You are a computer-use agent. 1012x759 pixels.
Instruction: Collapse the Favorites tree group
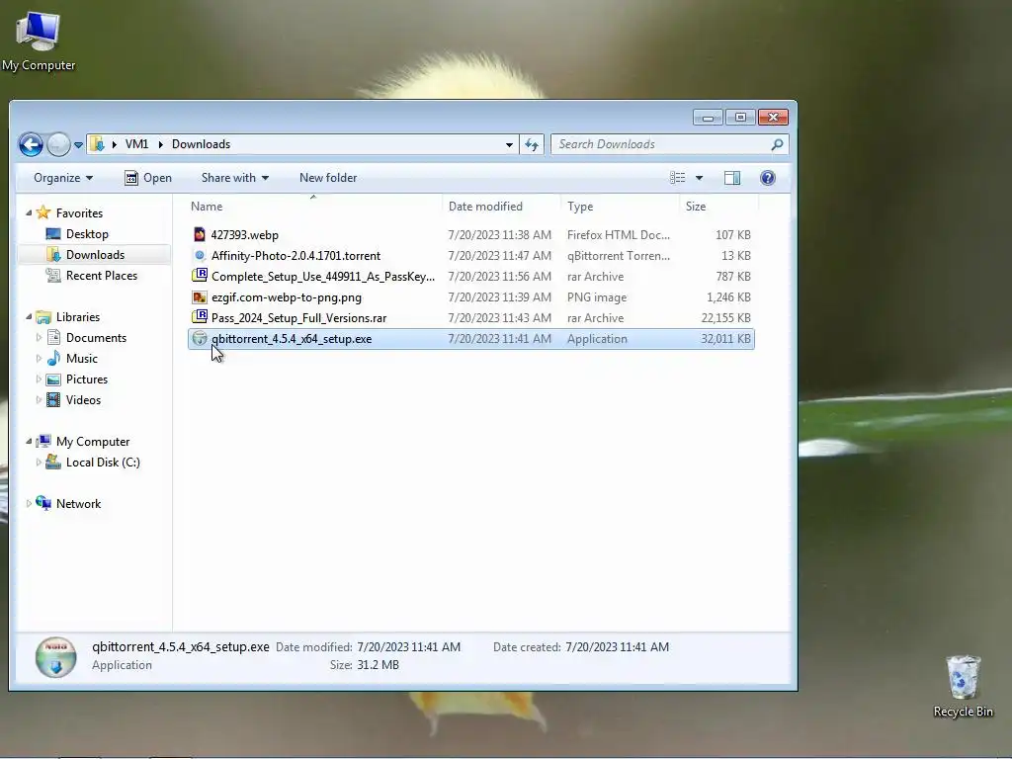click(29, 212)
